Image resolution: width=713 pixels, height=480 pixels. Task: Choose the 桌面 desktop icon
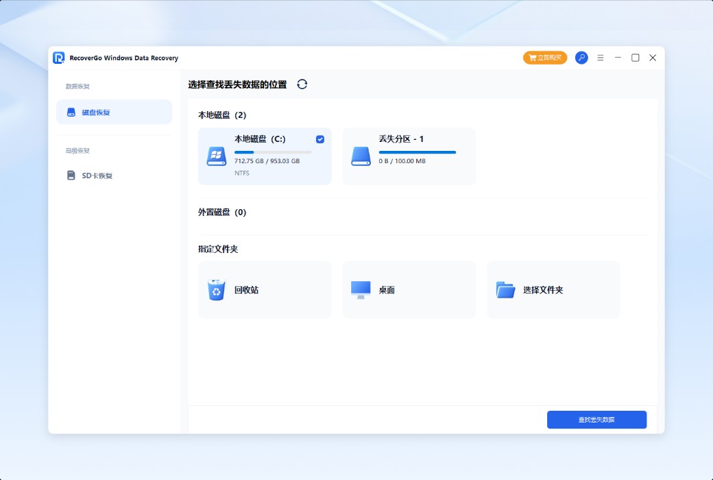pos(361,289)
